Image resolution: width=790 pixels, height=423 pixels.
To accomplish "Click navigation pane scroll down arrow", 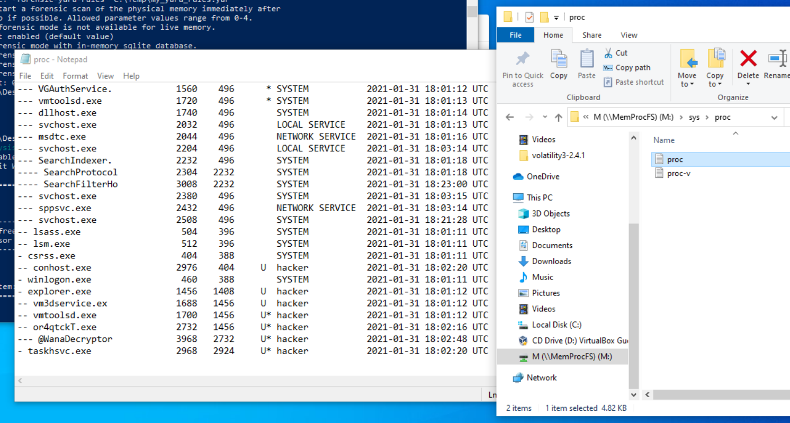I will pyautogui.click(x=634, y=394).
